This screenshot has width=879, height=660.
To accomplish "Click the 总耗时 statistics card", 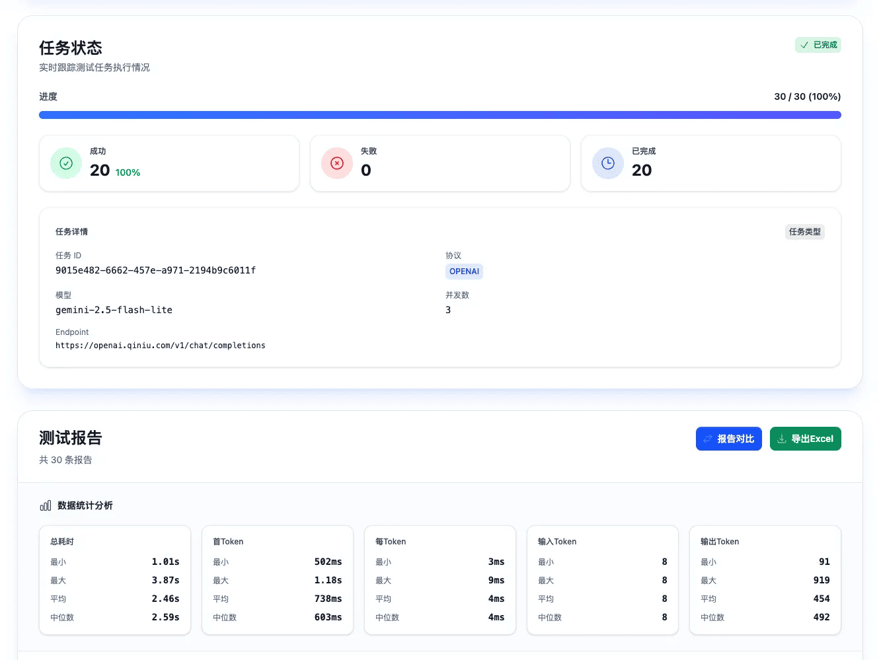I will click(115, 580).
